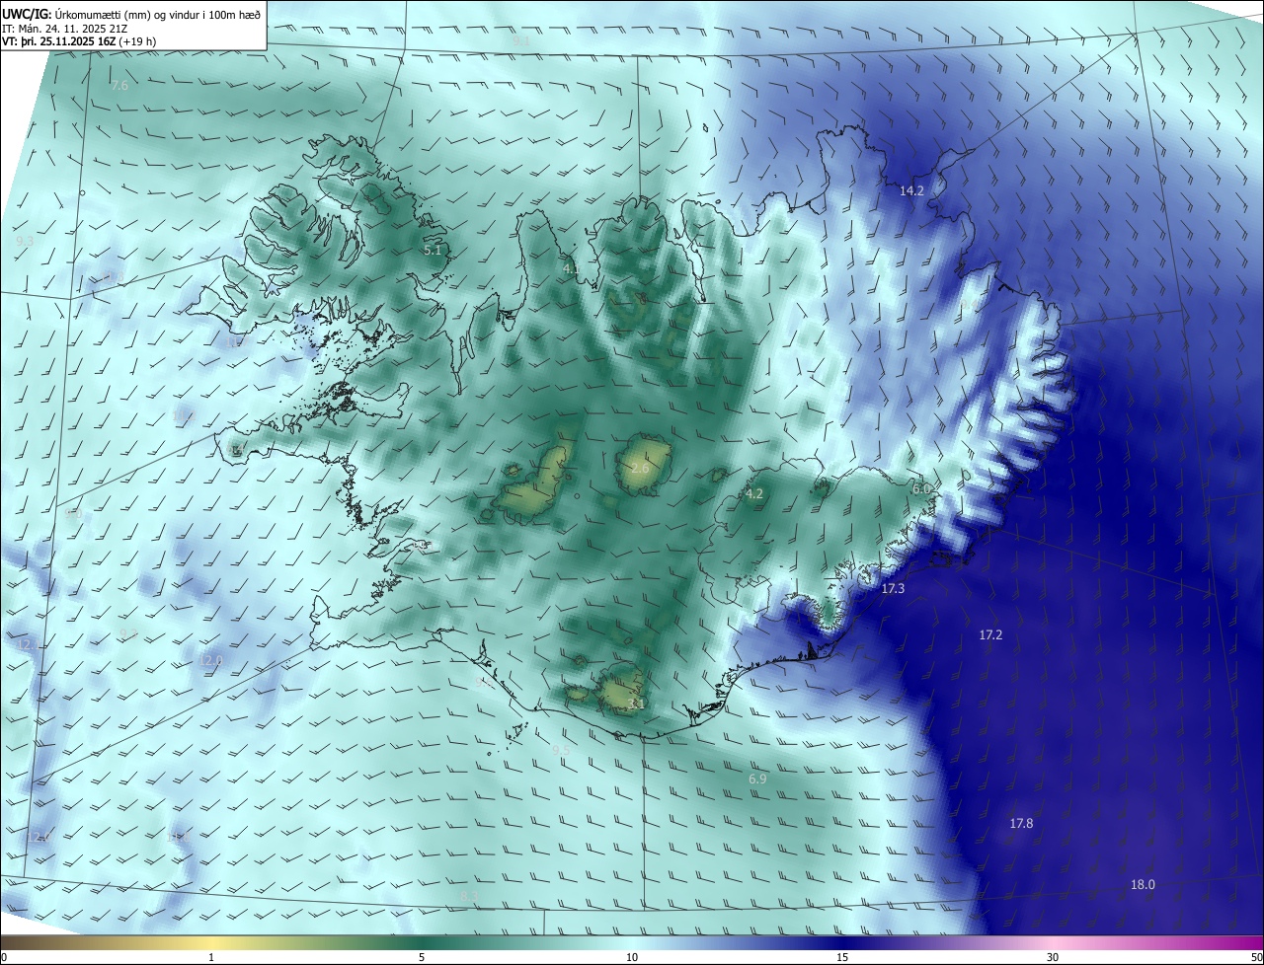Click the 30 tick on the color scale
Screen dimensions: 1264x965
(x=1053, y=957)
